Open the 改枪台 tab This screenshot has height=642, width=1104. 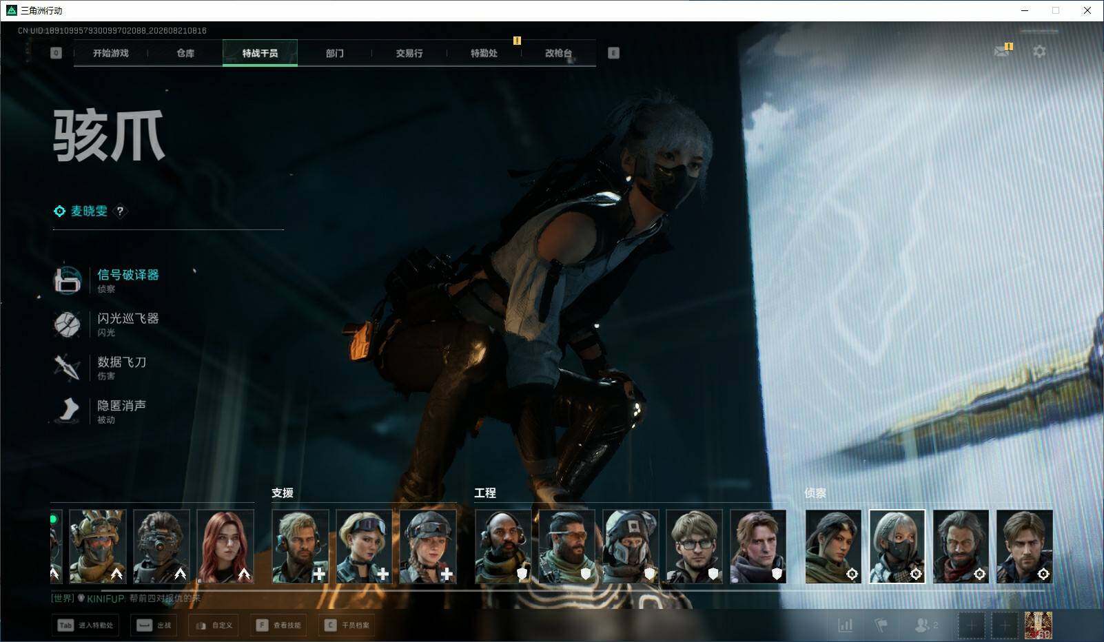(558, 53)
